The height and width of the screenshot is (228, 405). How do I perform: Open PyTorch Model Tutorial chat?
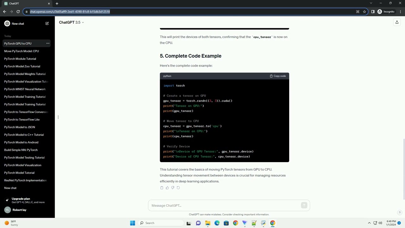(x=27, y=173)
